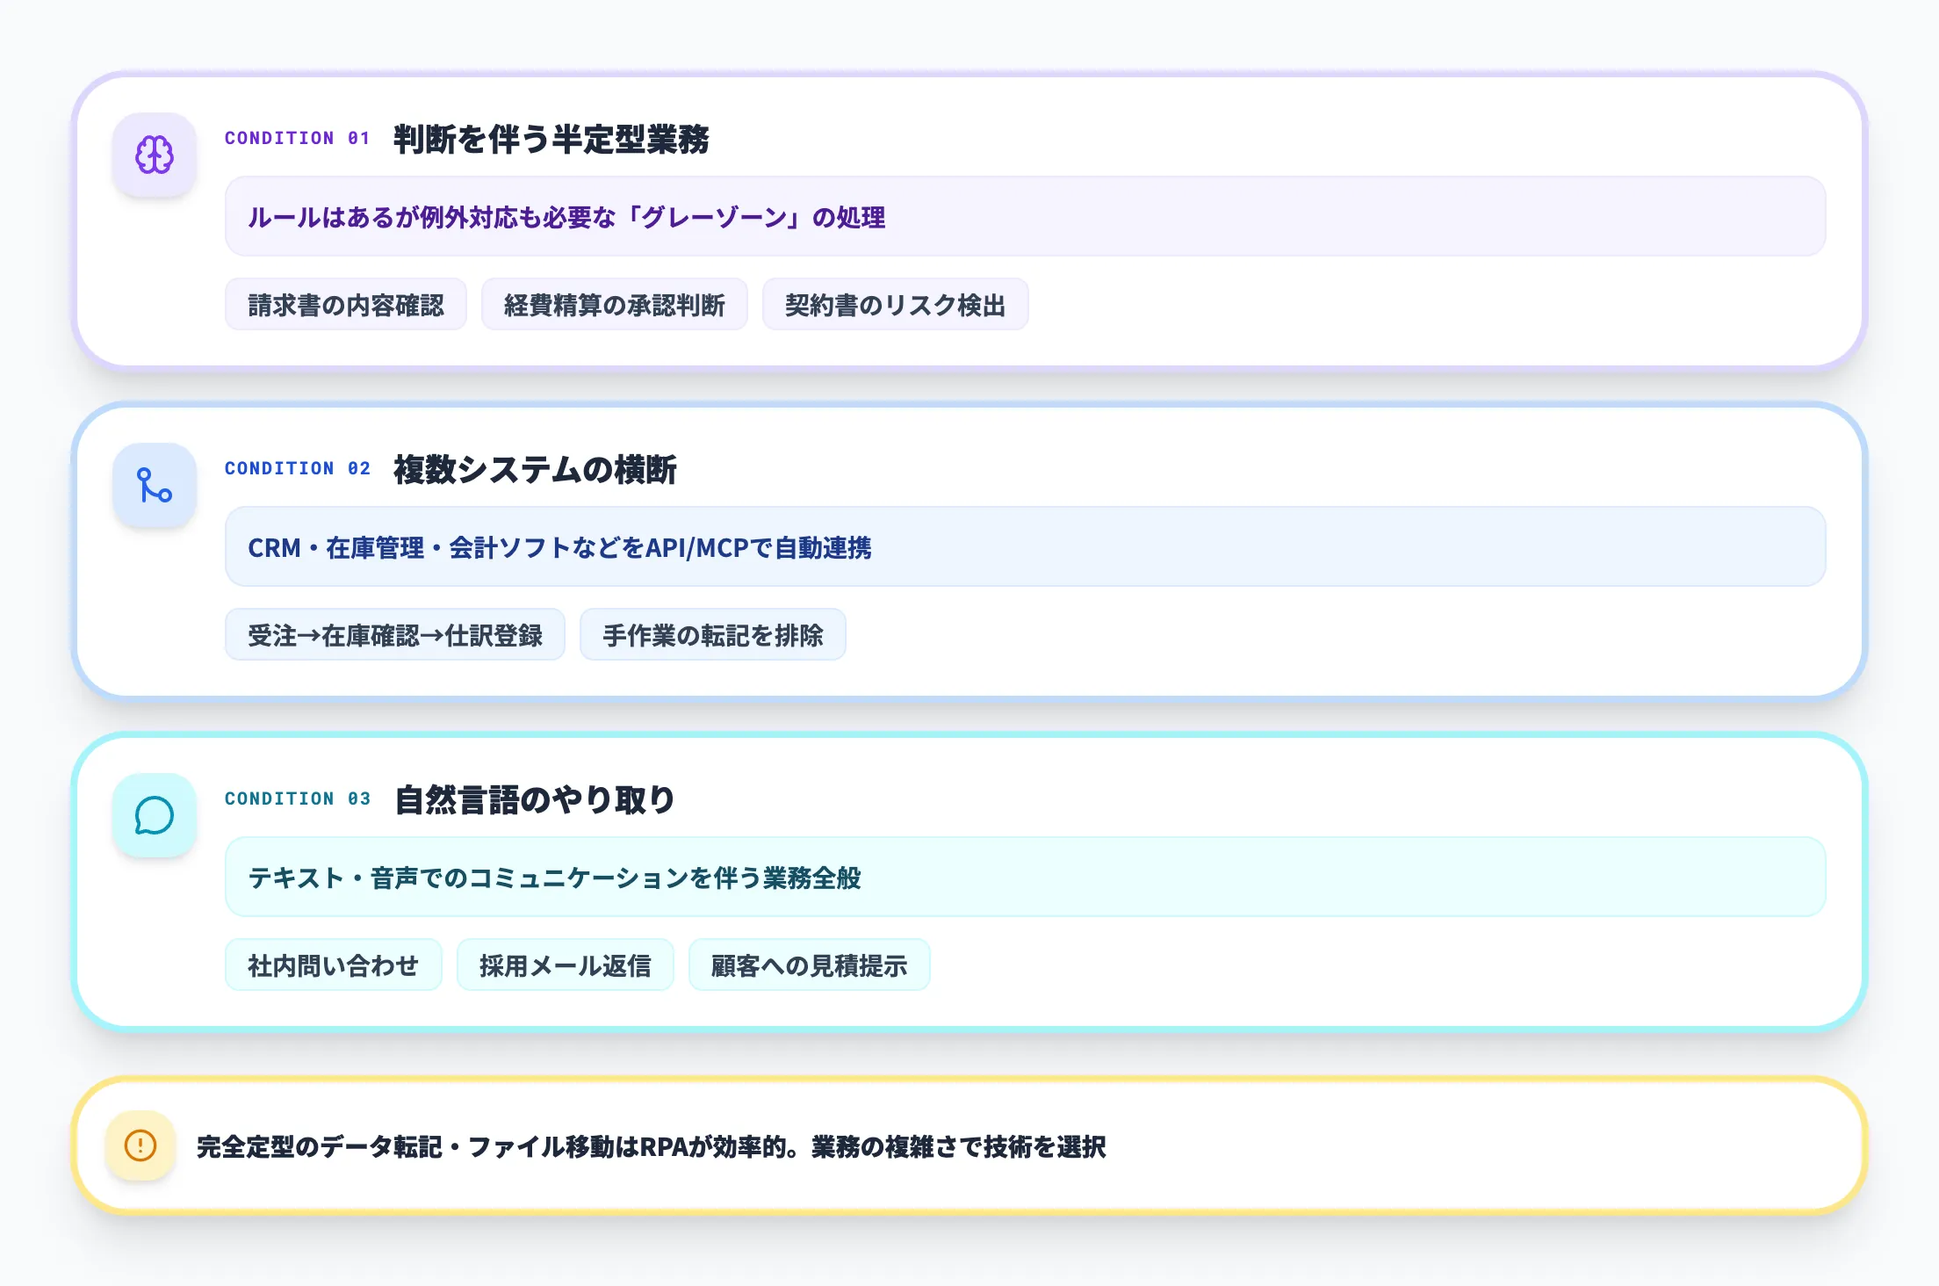
Task: Select the 契約書のリスク検出 tag
Action: point(896,304)
